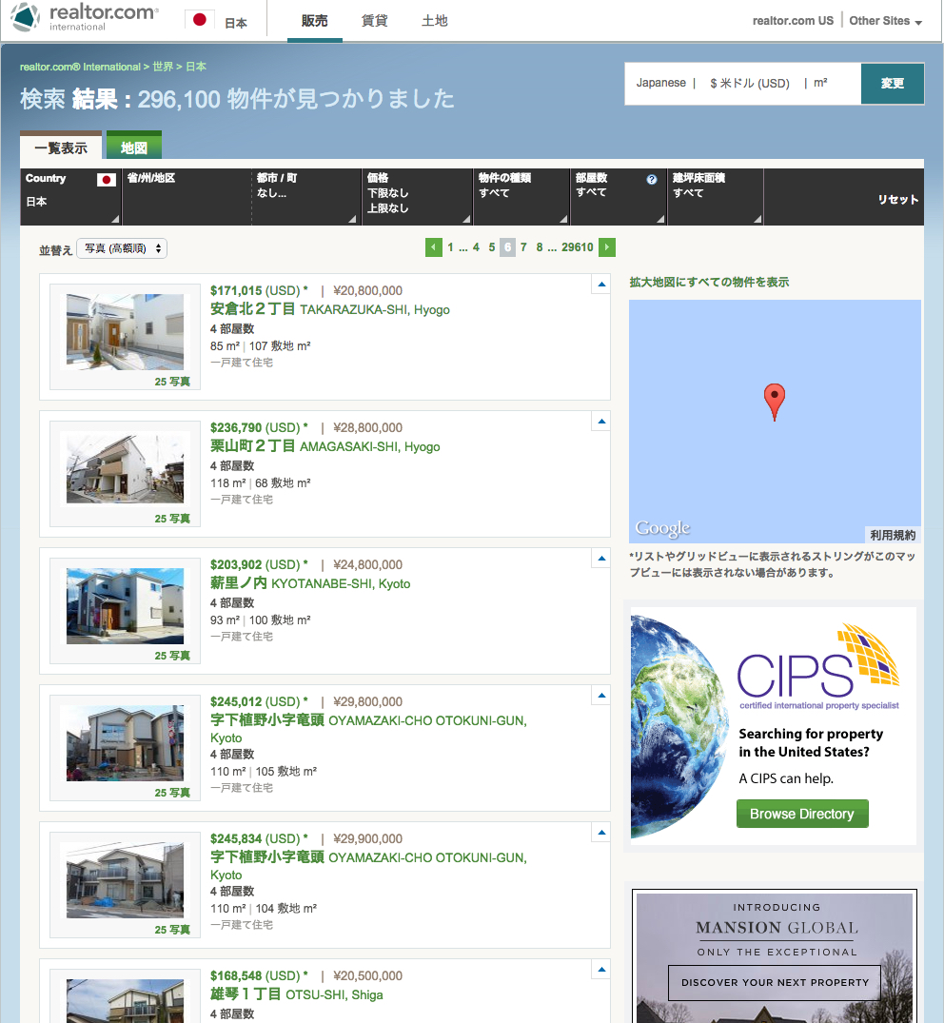This screenshot has width=944, height=1023.
Task: Collapse the first listing with blue arrow
Action: pyautogui.click(x=600, y=284)
